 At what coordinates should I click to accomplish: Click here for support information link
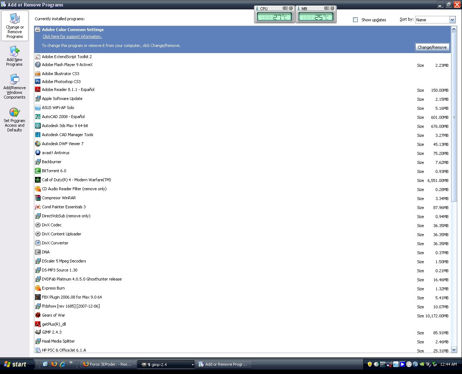pos(72,36)
